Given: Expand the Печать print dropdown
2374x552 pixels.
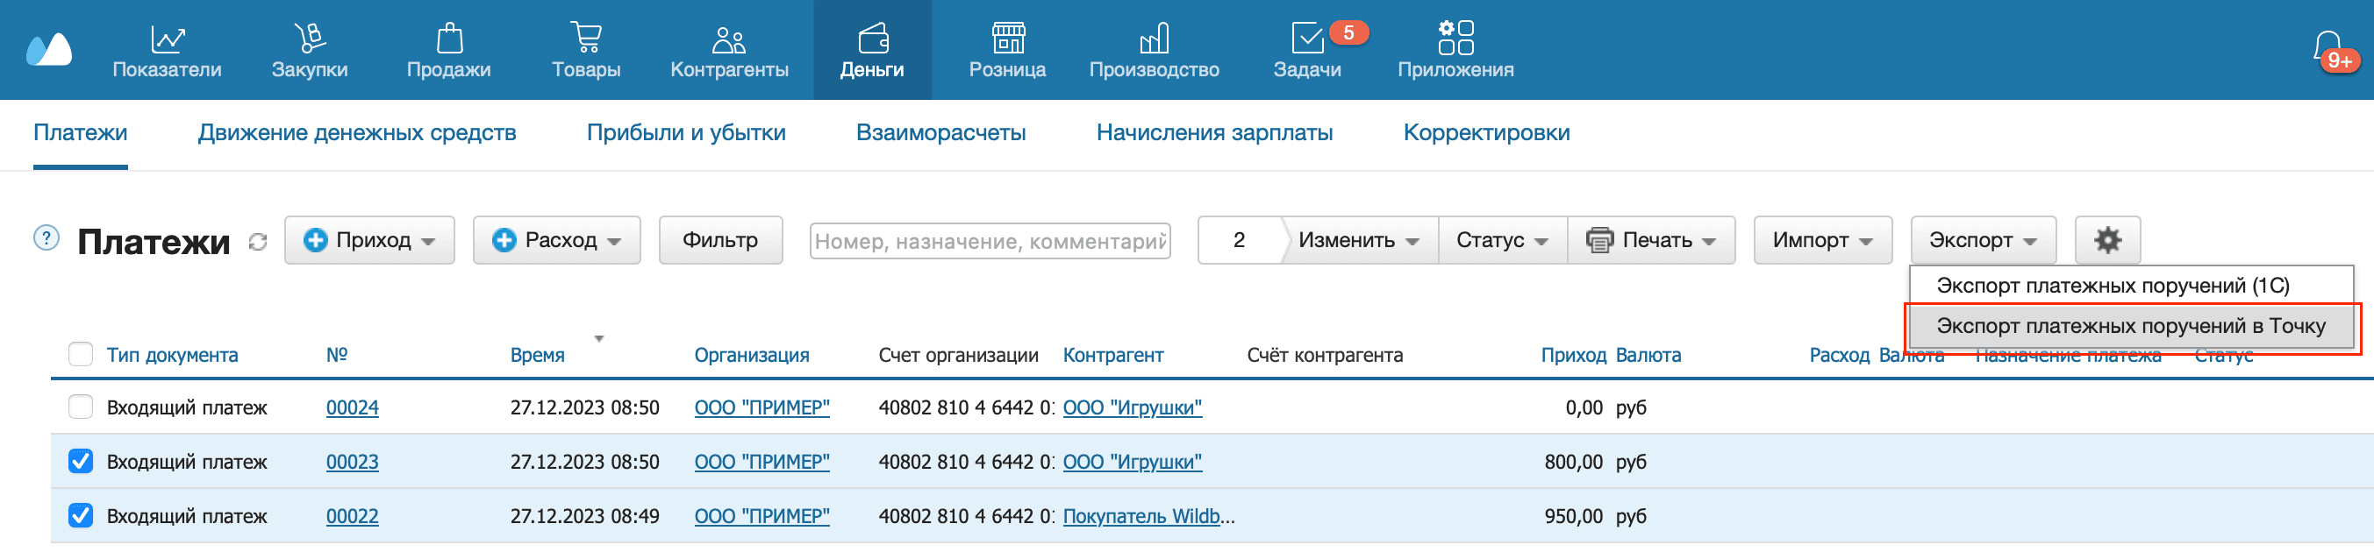Looking at the screenshot, I should pos(1650,240).
